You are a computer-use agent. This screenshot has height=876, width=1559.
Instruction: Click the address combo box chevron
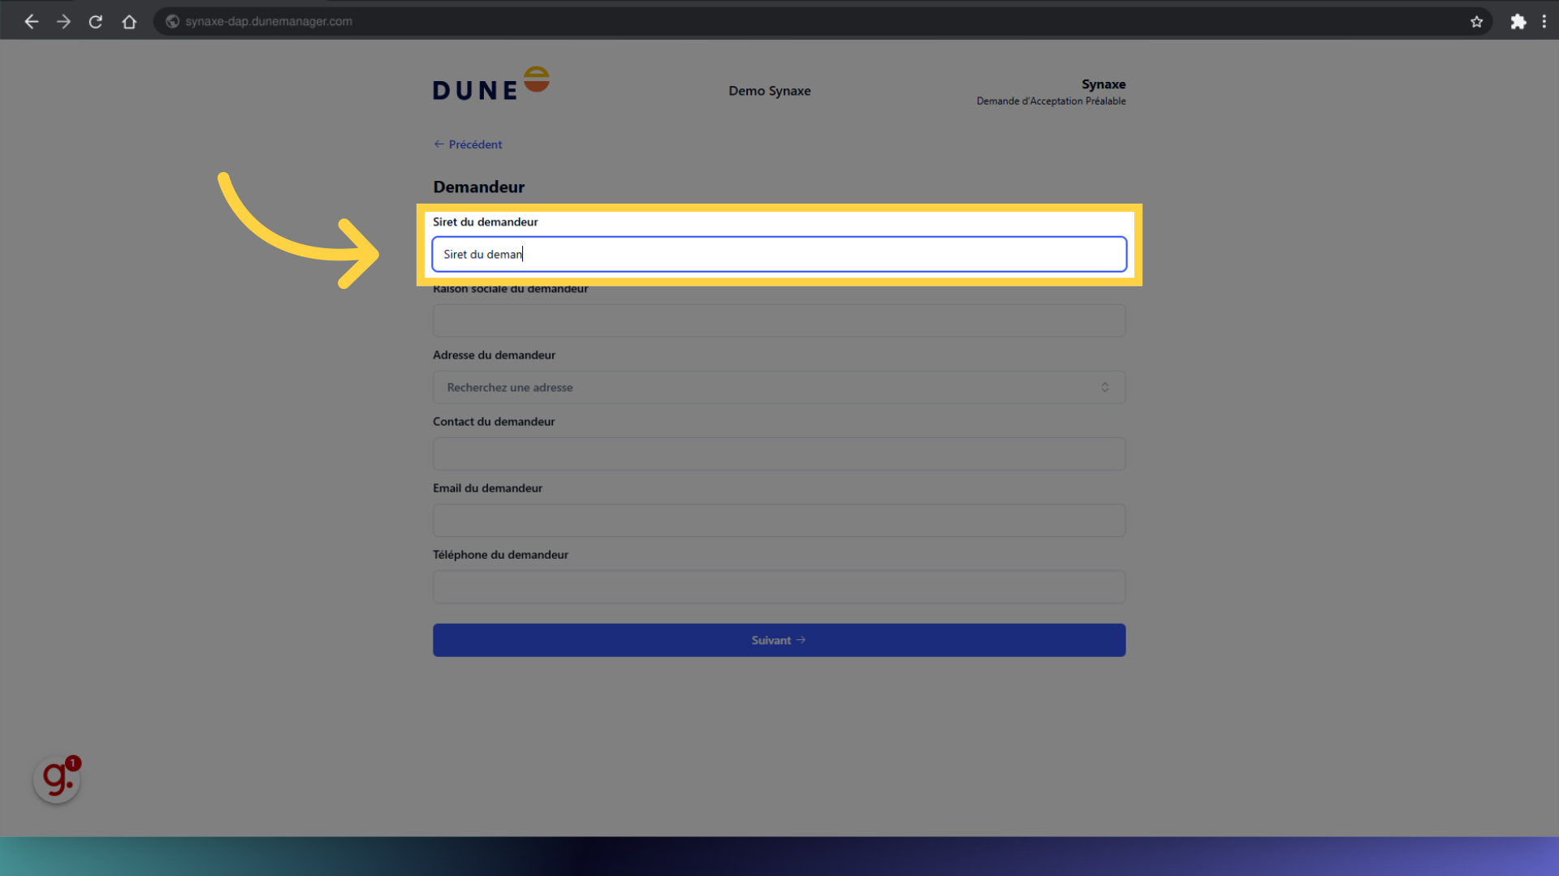pos(1104,388)
